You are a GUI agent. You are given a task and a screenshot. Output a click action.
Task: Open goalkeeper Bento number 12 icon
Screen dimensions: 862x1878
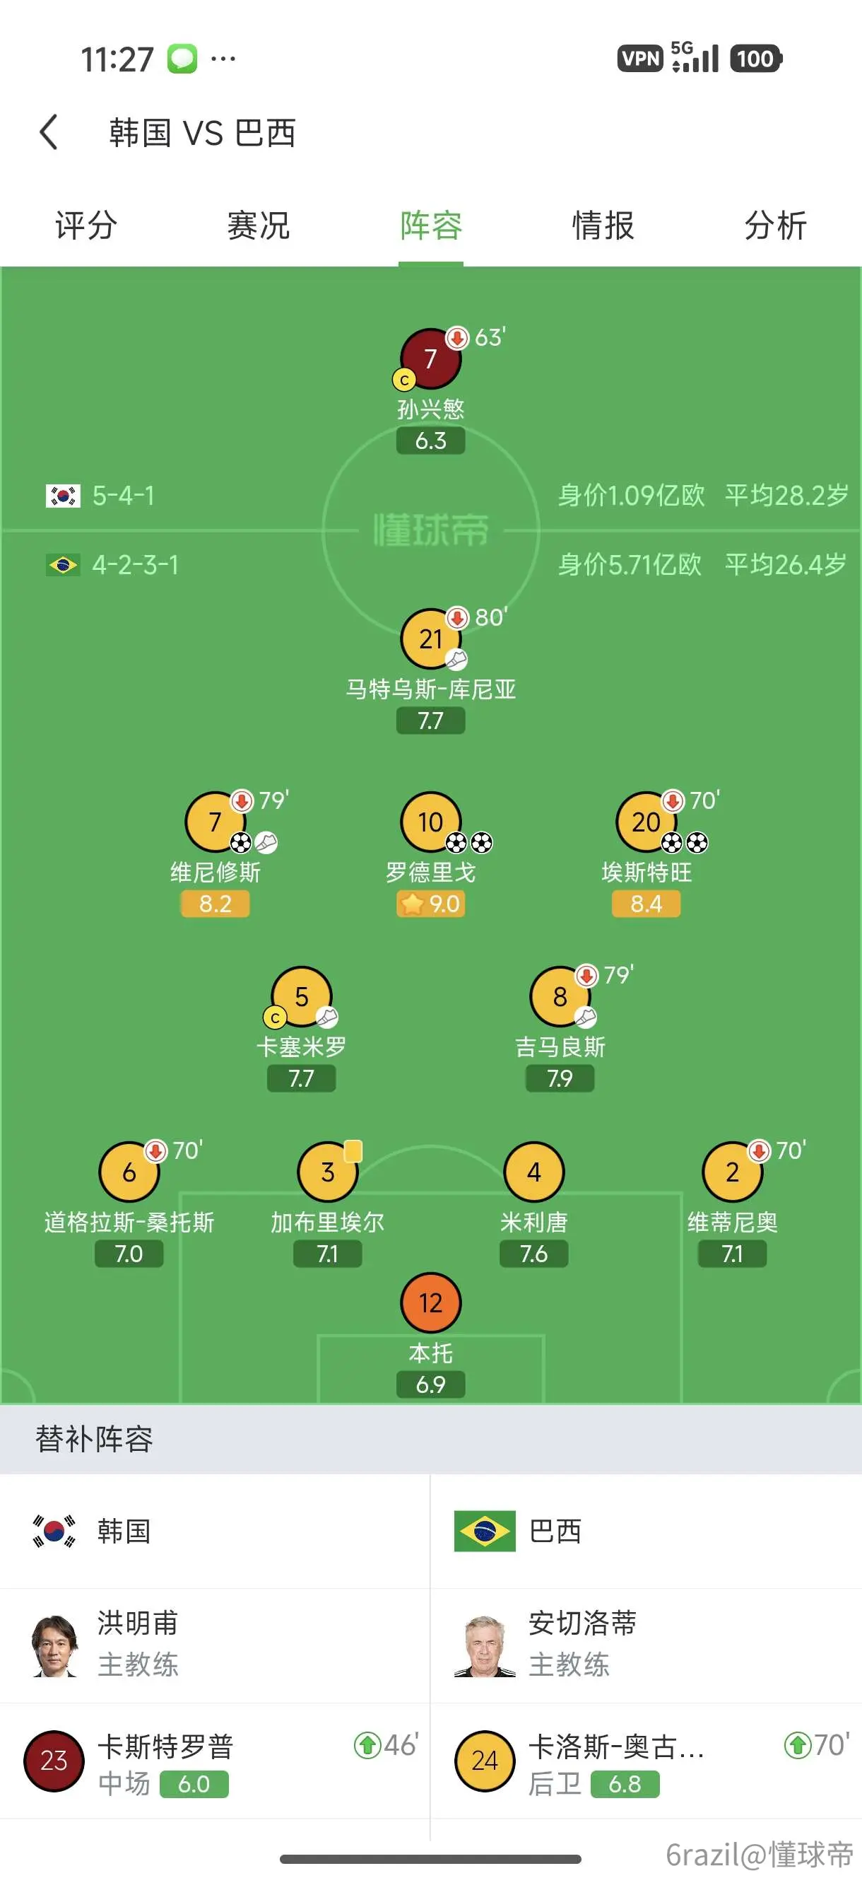[x=430, y=1302]
